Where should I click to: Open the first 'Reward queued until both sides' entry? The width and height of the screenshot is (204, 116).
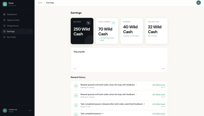[x=119, y=86]
